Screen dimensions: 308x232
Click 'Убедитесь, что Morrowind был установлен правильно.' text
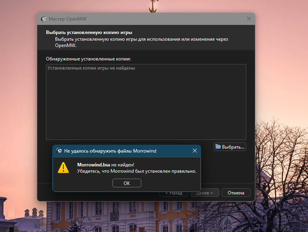tap(137, 171)
